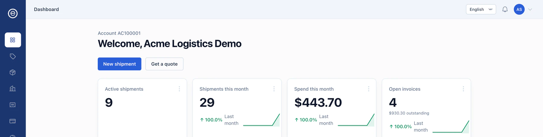This screenshot has height=137, width=543.
Task: Click the $443.70 spend value
Action: click(318, 102)
